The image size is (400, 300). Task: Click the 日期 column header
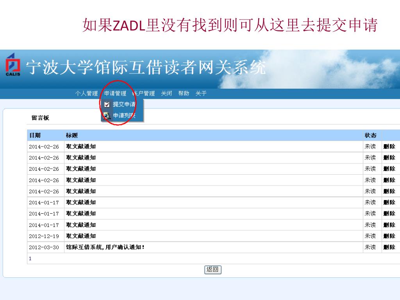tap(35, 135)
